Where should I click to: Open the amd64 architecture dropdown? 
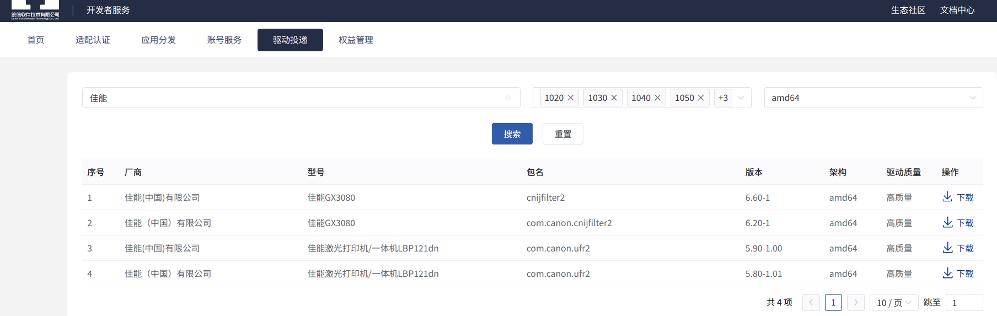coord(873,98)
